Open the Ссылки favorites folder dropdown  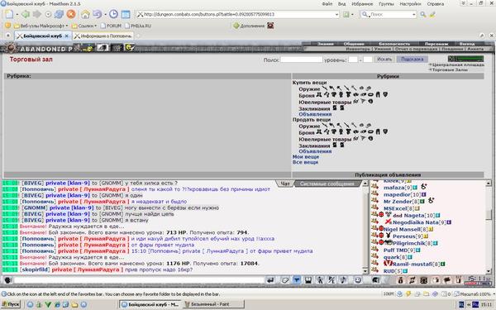(83, 26)
